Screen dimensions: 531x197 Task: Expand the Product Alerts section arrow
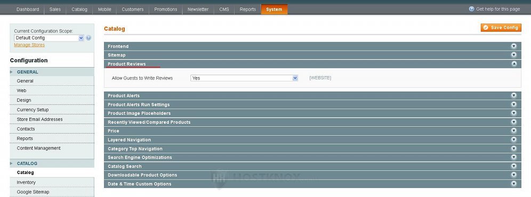[x=514, y=95]
